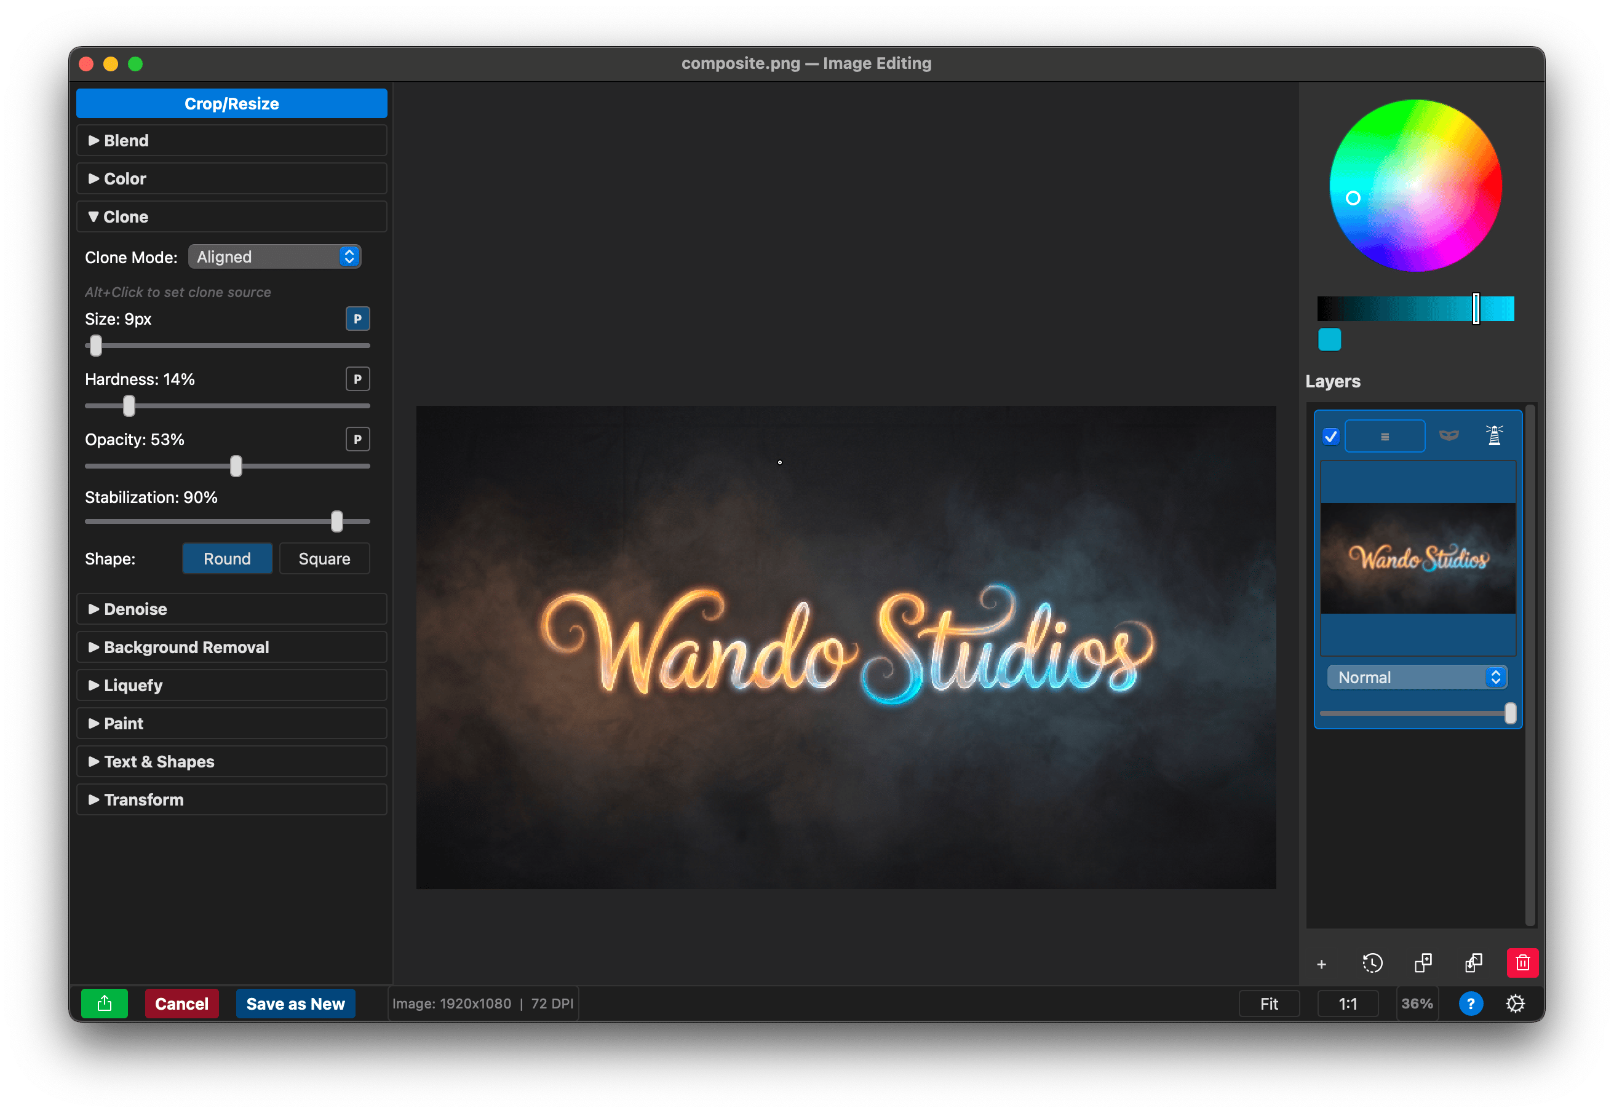Click the Layers panel scrollbar
Screen dimensions: 1614x1113
1530,666
